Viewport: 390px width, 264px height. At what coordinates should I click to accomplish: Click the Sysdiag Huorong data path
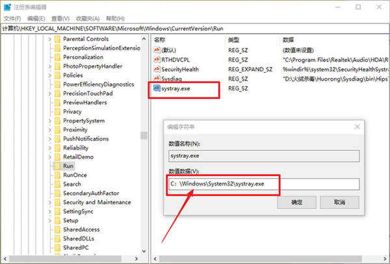click(335, 79)
